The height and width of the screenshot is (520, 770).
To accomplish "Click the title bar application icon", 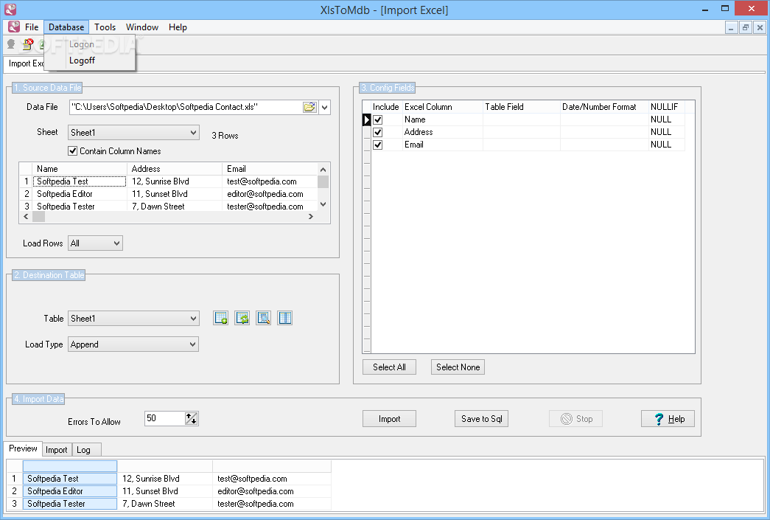I will pyautogui.click(x=10, y=10).
